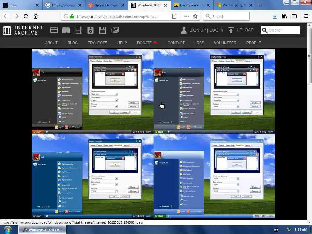The height and width of the screenshot is (234, 312).
Task: Open the Software floppy disk icon
Action: [103, 30]
